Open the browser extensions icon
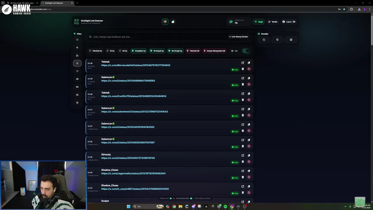373x210 pixels. (351, 9)
